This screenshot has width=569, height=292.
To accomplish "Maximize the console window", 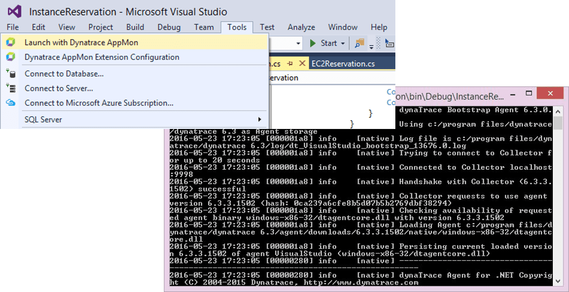I will 529,93.
